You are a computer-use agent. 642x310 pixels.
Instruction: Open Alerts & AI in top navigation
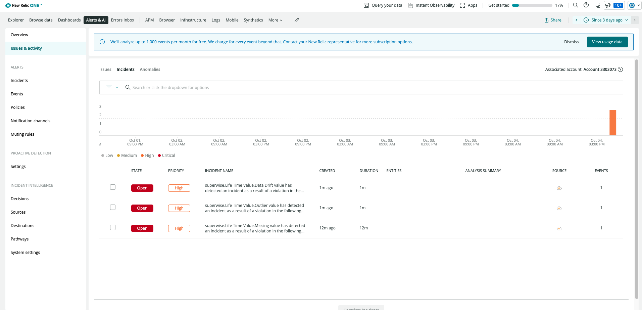(x=96, y=20)
